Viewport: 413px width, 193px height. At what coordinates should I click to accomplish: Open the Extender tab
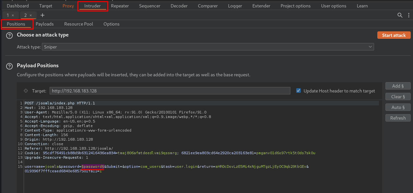261,6
